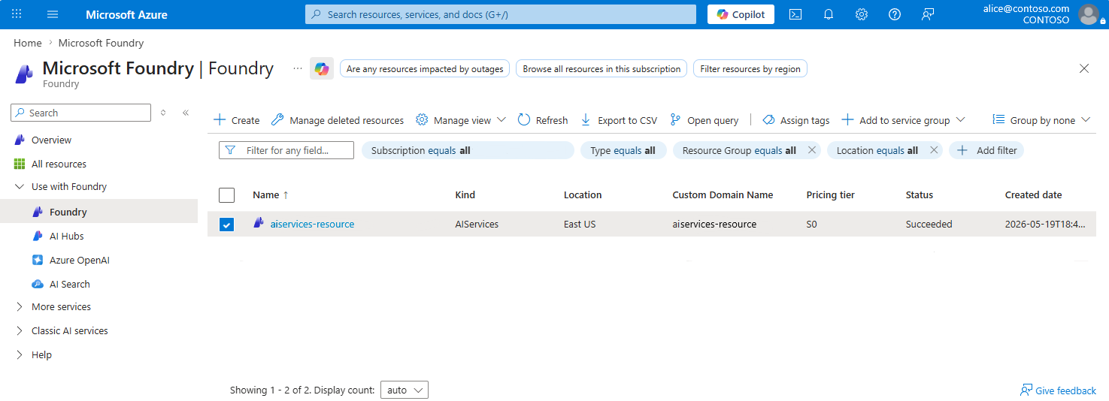The height and width of the screenshot is (401, 1109).
Task: Click Manage deleted resources
Action: pyautogui.click(x=337, y=120)
